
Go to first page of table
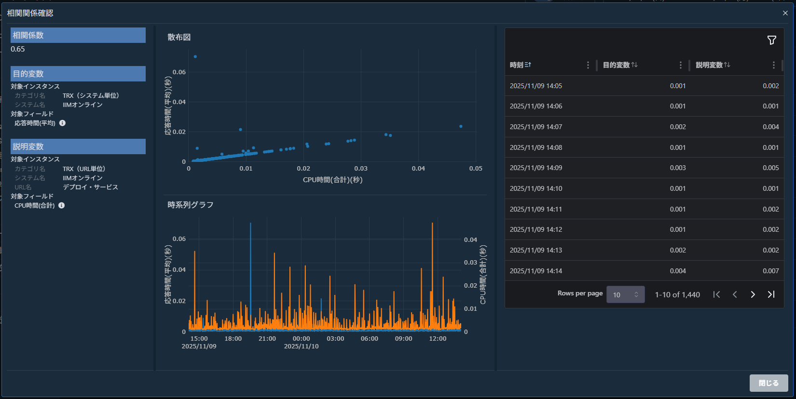click(x=716, y=294)
